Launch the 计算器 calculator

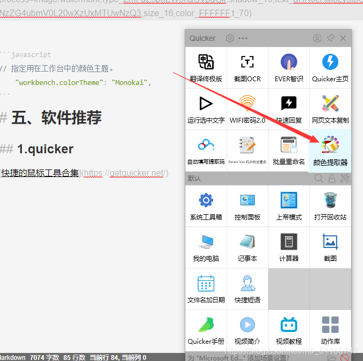289,247
